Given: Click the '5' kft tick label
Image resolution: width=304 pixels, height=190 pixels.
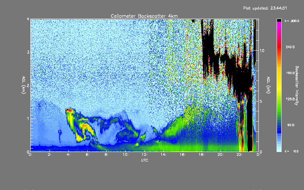Looking at the screenshot, I should click(x=261, y=101).
